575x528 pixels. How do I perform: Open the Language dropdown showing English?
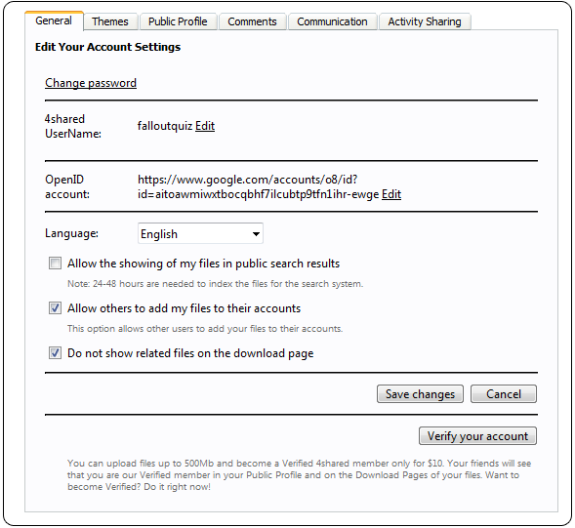tap(200, 233)
